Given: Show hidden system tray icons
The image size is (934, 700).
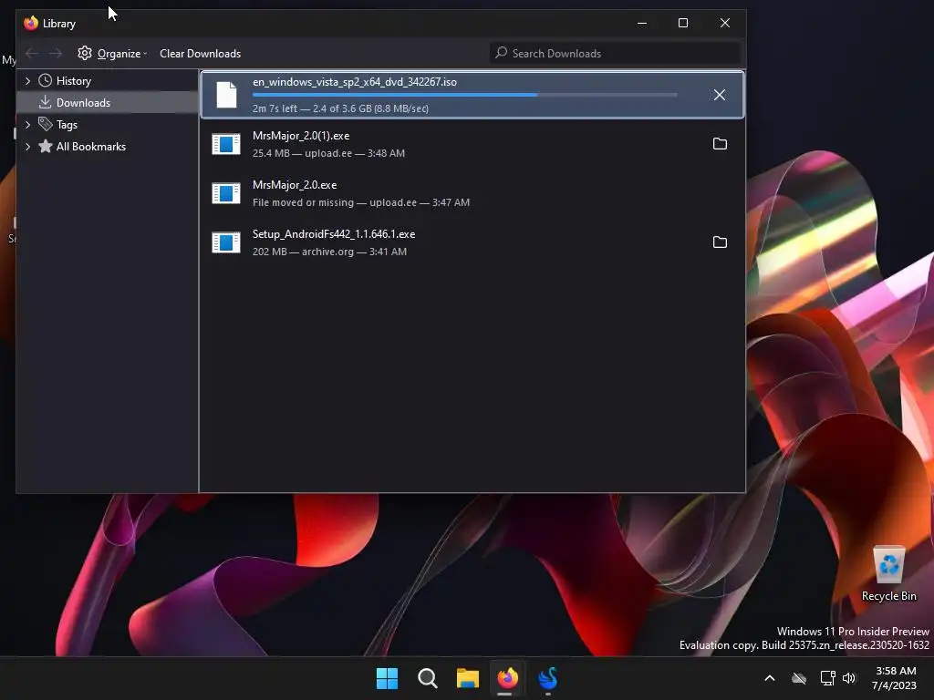Looking at the screenshot, I should 770,678.
